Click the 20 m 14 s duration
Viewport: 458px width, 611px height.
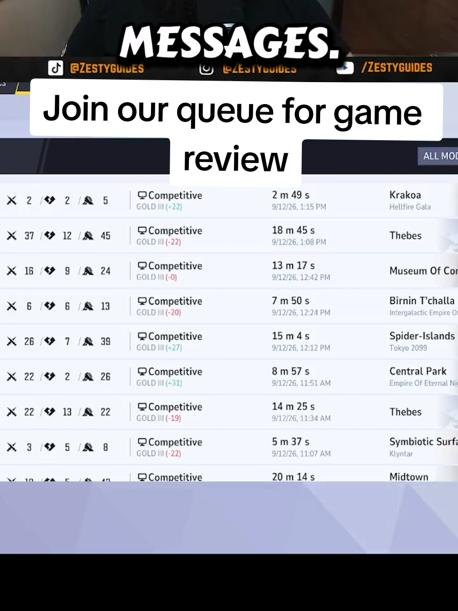click(293, 476)
